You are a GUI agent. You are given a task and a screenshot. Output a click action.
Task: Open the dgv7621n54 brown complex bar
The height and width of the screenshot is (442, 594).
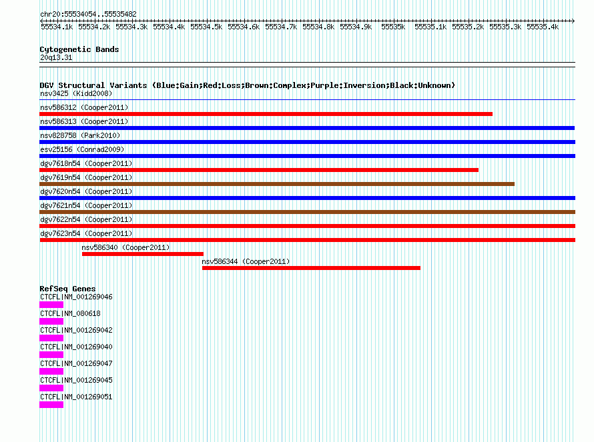point(307,212)
